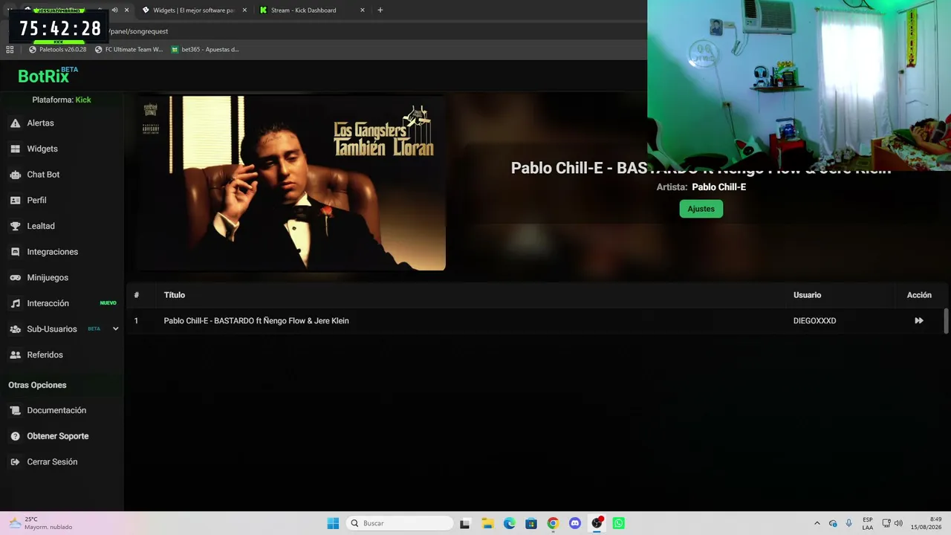Open the Windows Start menu
951x535 pixels.
click(333, 523)
